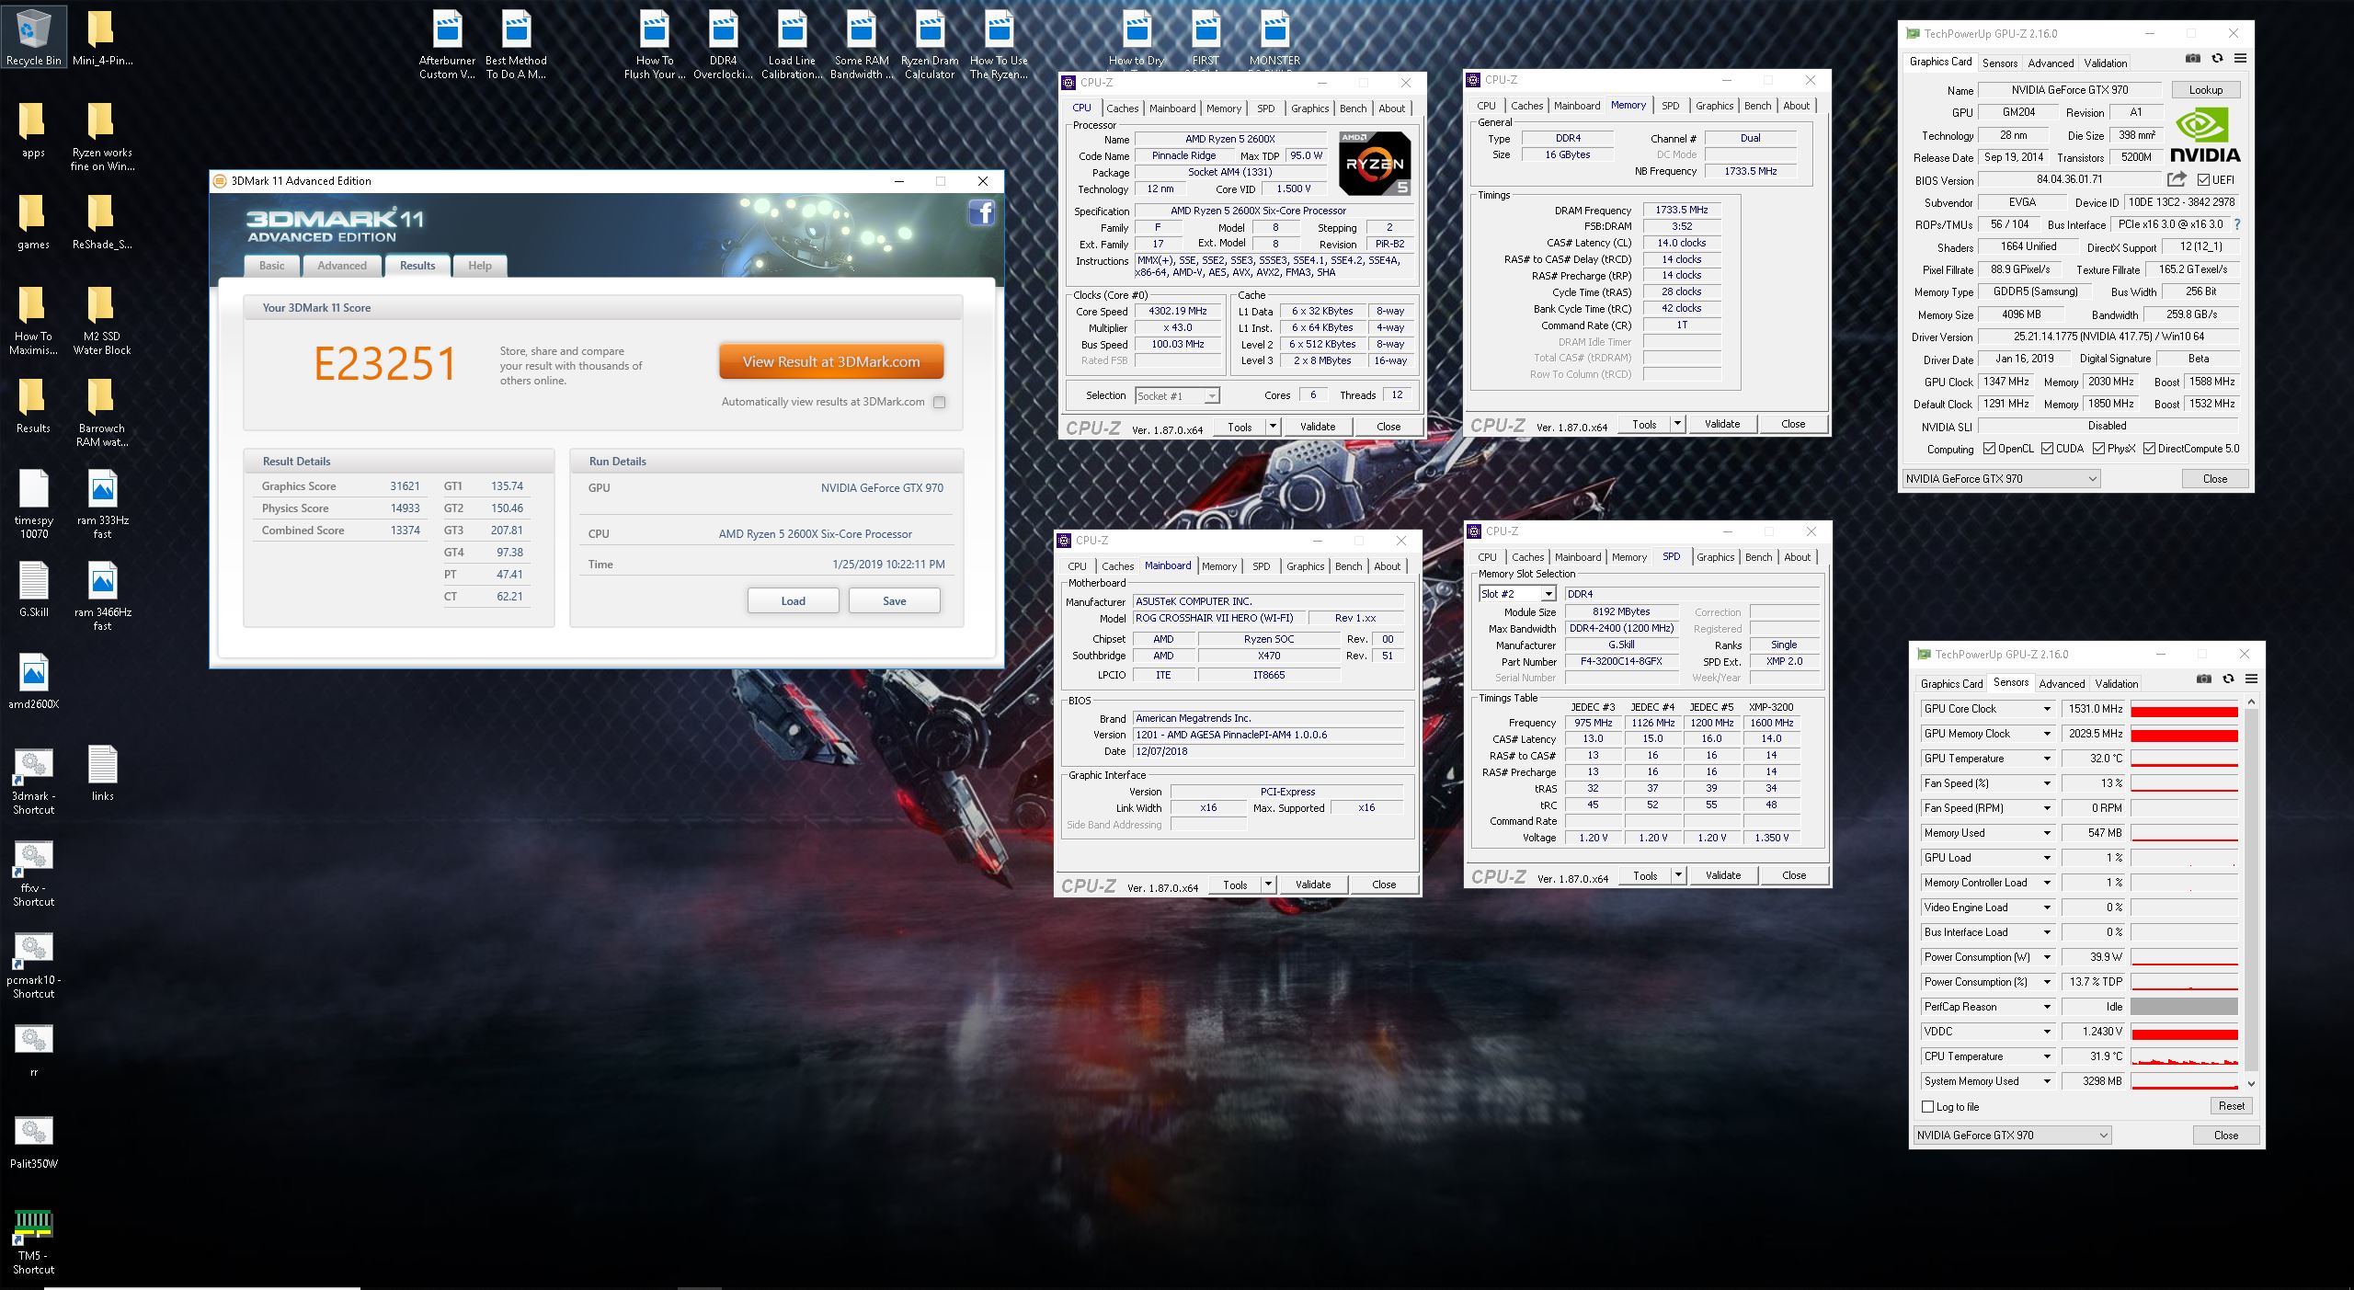
Task: Toggle the CUDA checkbox in GPU-Z
Action: (2047, 449)
